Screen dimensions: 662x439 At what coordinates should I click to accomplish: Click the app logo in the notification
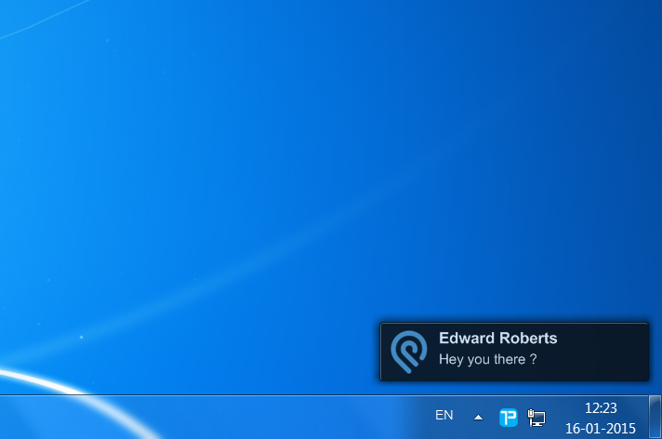tap(409, 352)
